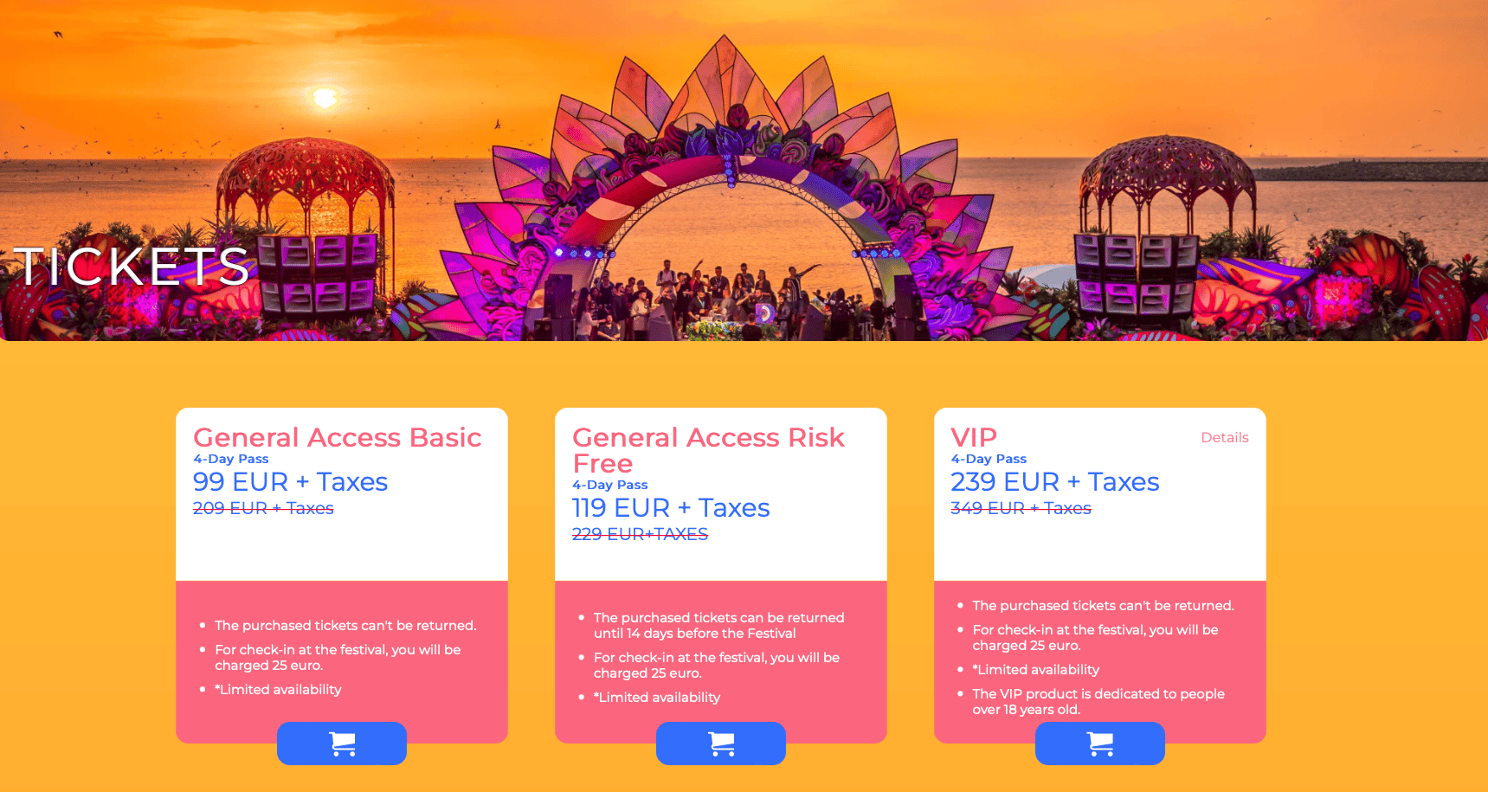1488x792 pixels.
Task: Click the VIP ticket heading
Action: coord(974,437)
